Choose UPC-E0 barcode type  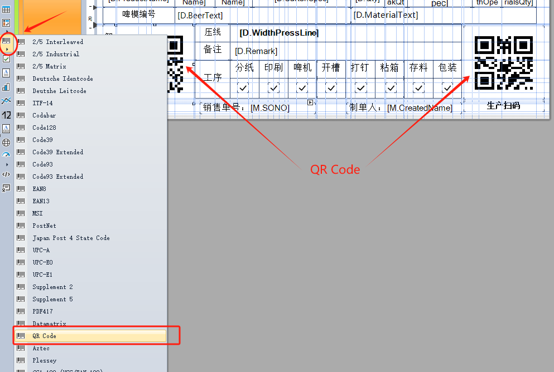click(x=90, y=262)
